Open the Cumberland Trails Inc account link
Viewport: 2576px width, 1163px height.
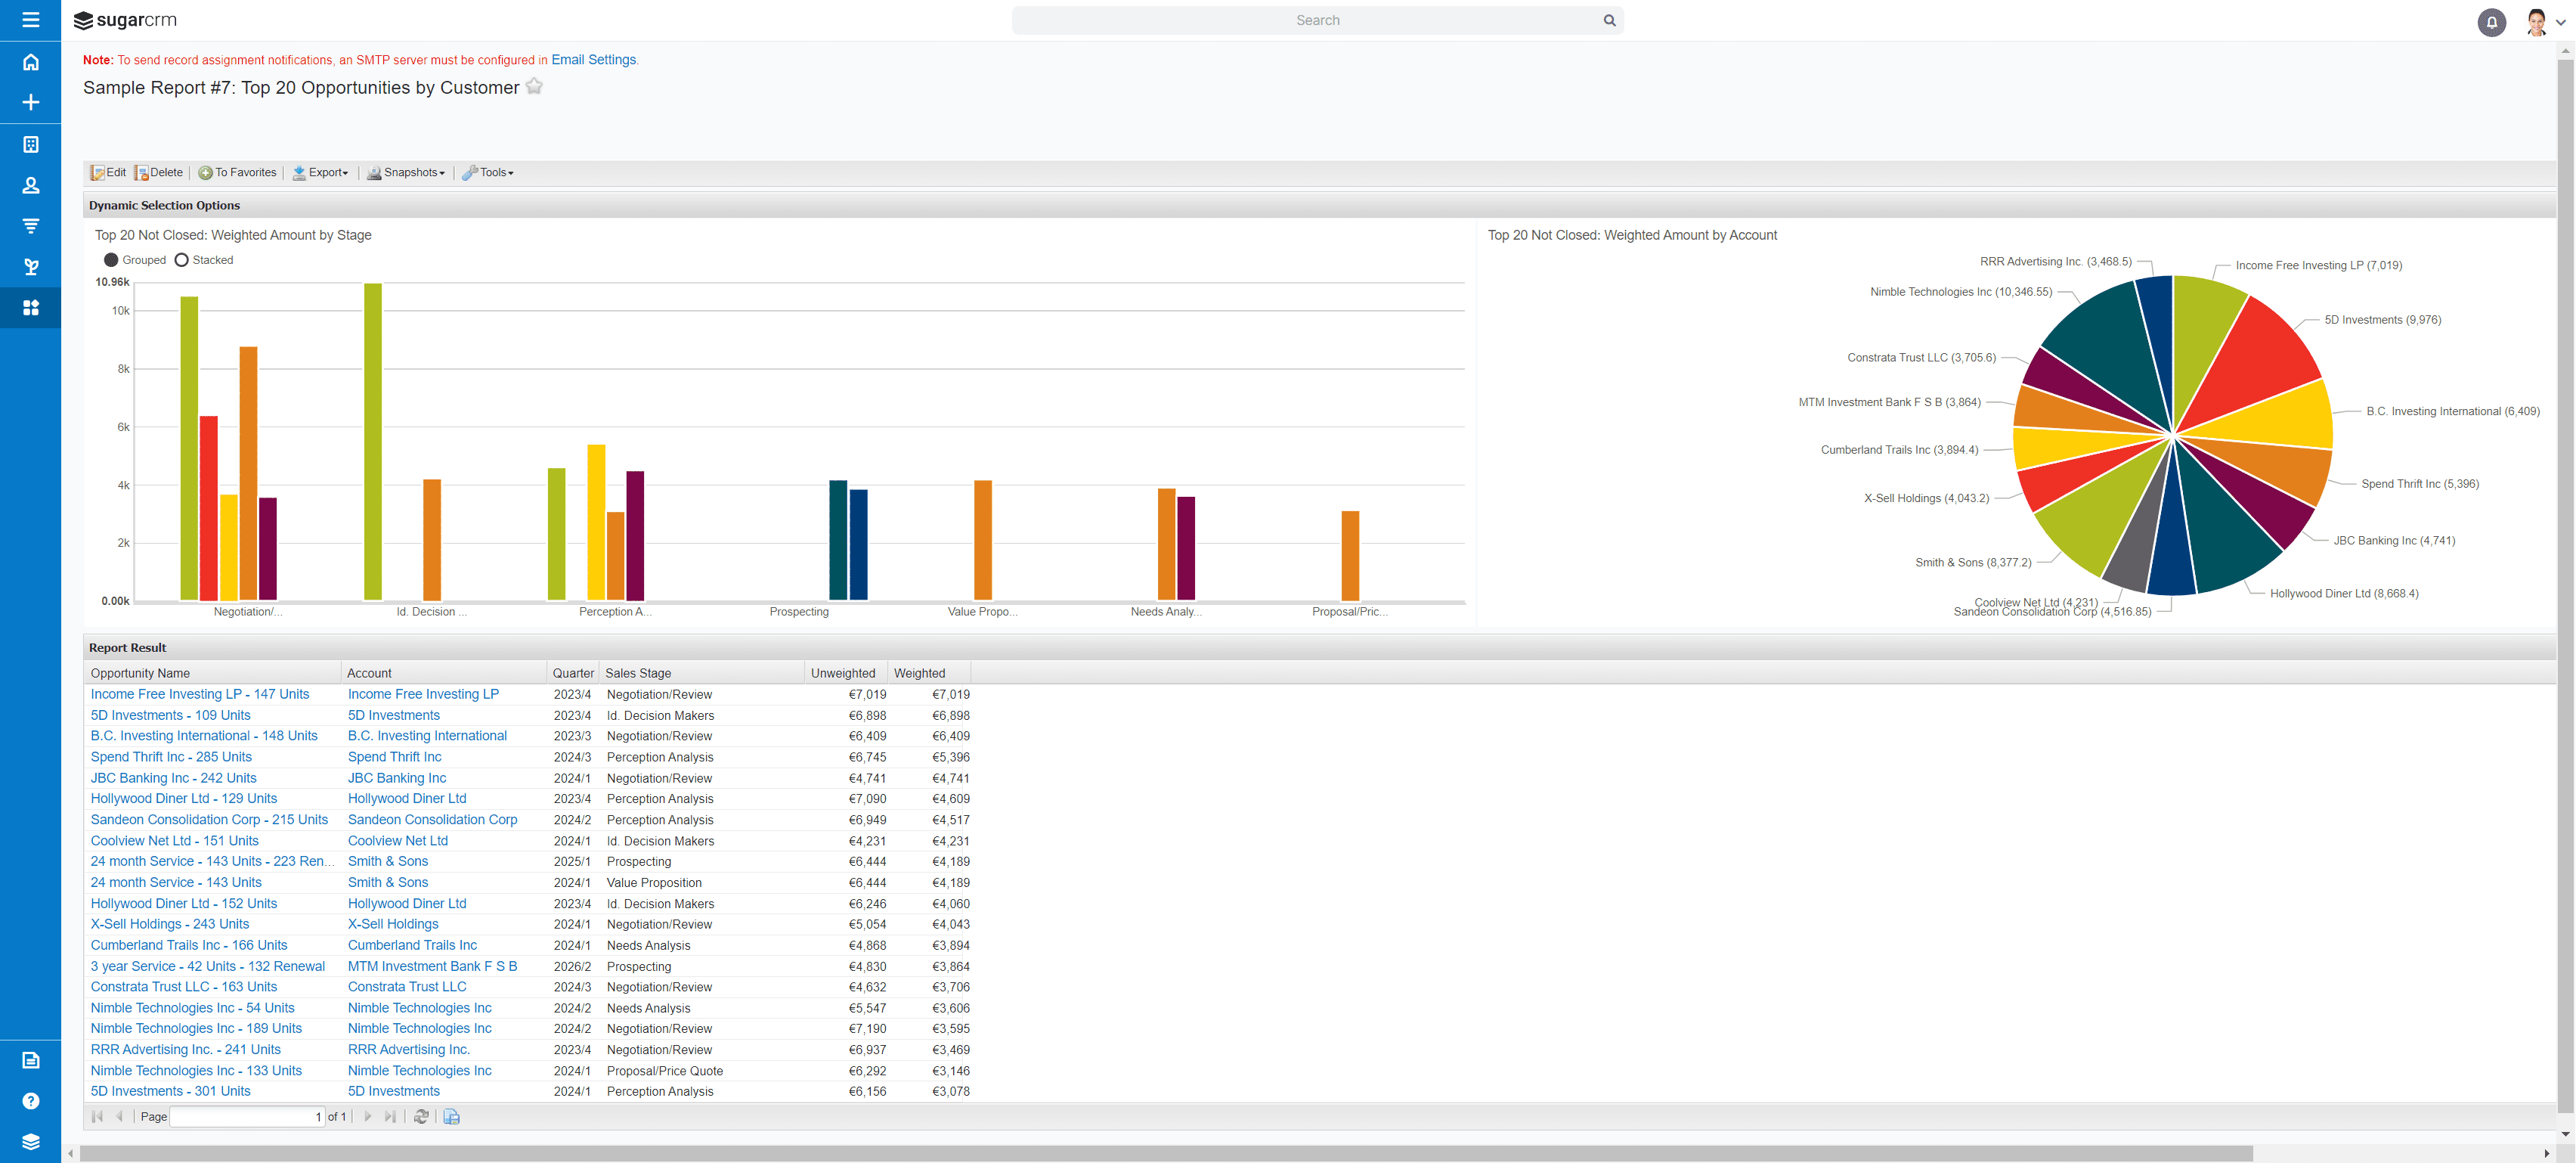click(x=412, y=945)
